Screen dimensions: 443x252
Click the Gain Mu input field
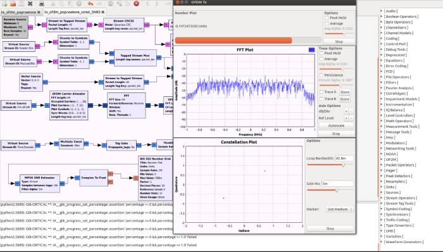pos(337,184)
